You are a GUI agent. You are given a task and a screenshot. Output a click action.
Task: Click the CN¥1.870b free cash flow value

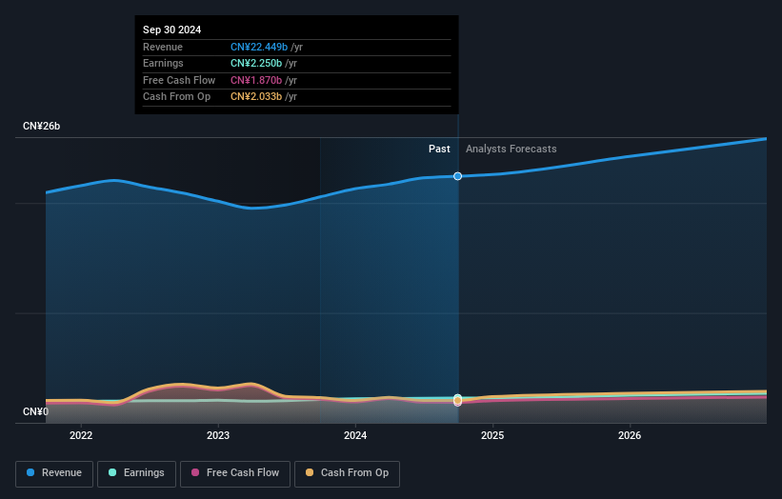pos(256,80)
